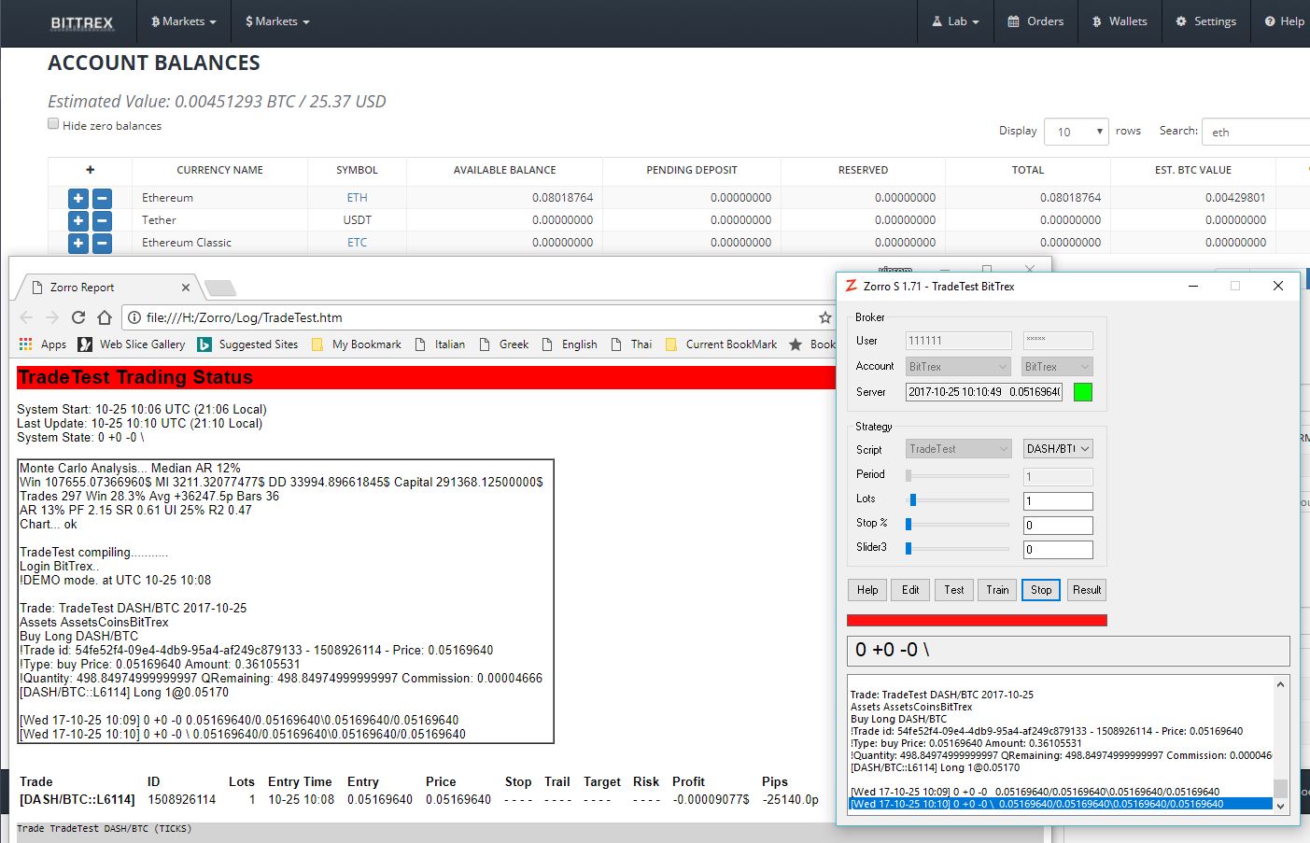Open Greek bookmark

coord(503,344)
